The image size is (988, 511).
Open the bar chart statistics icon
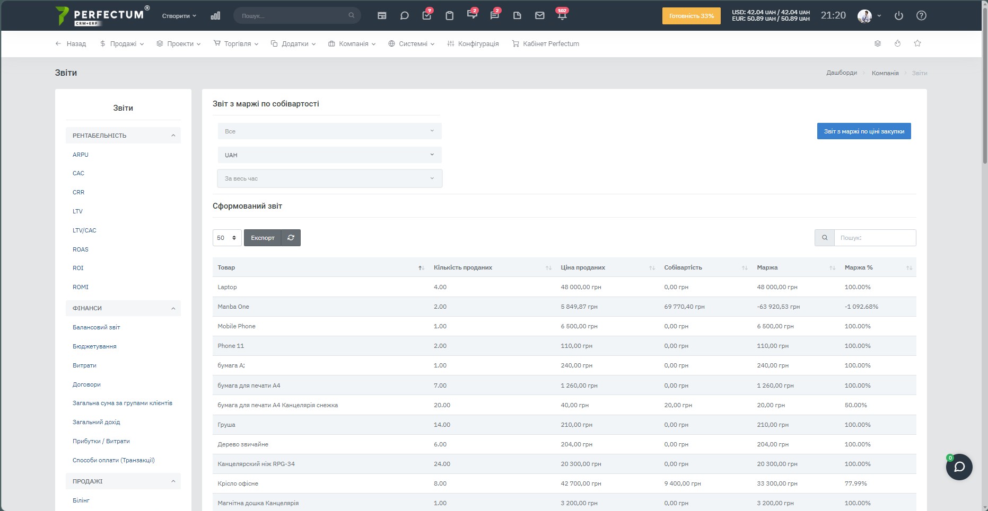(x=215, y=16)
